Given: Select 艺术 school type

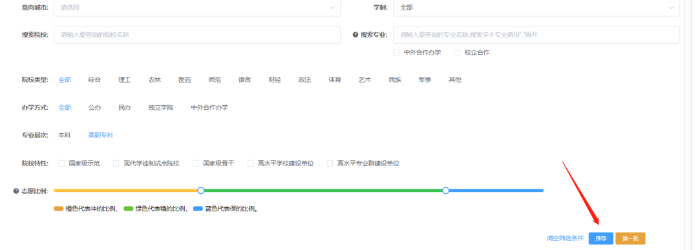Looking at the screenshot, I should pyautogui.click(x=365, y=79).
